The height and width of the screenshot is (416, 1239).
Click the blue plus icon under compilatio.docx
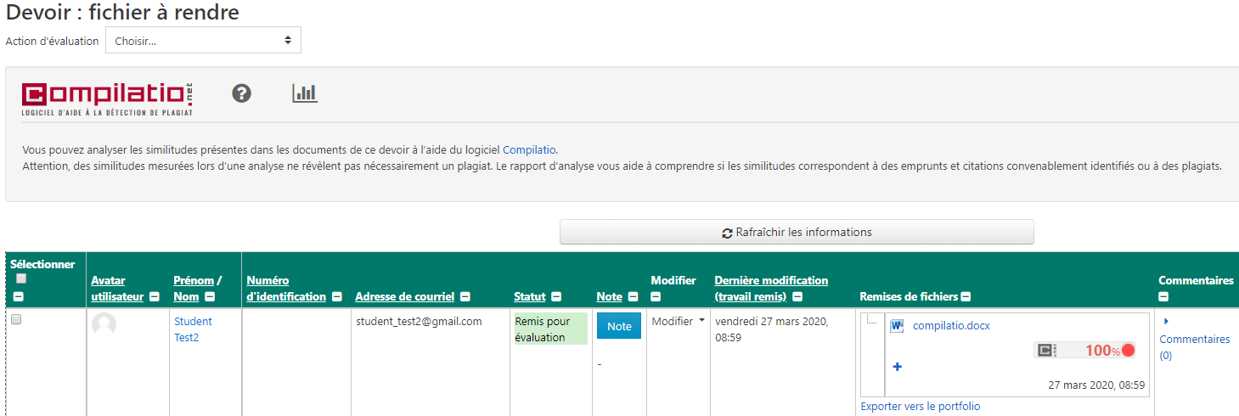coord(898,367)
